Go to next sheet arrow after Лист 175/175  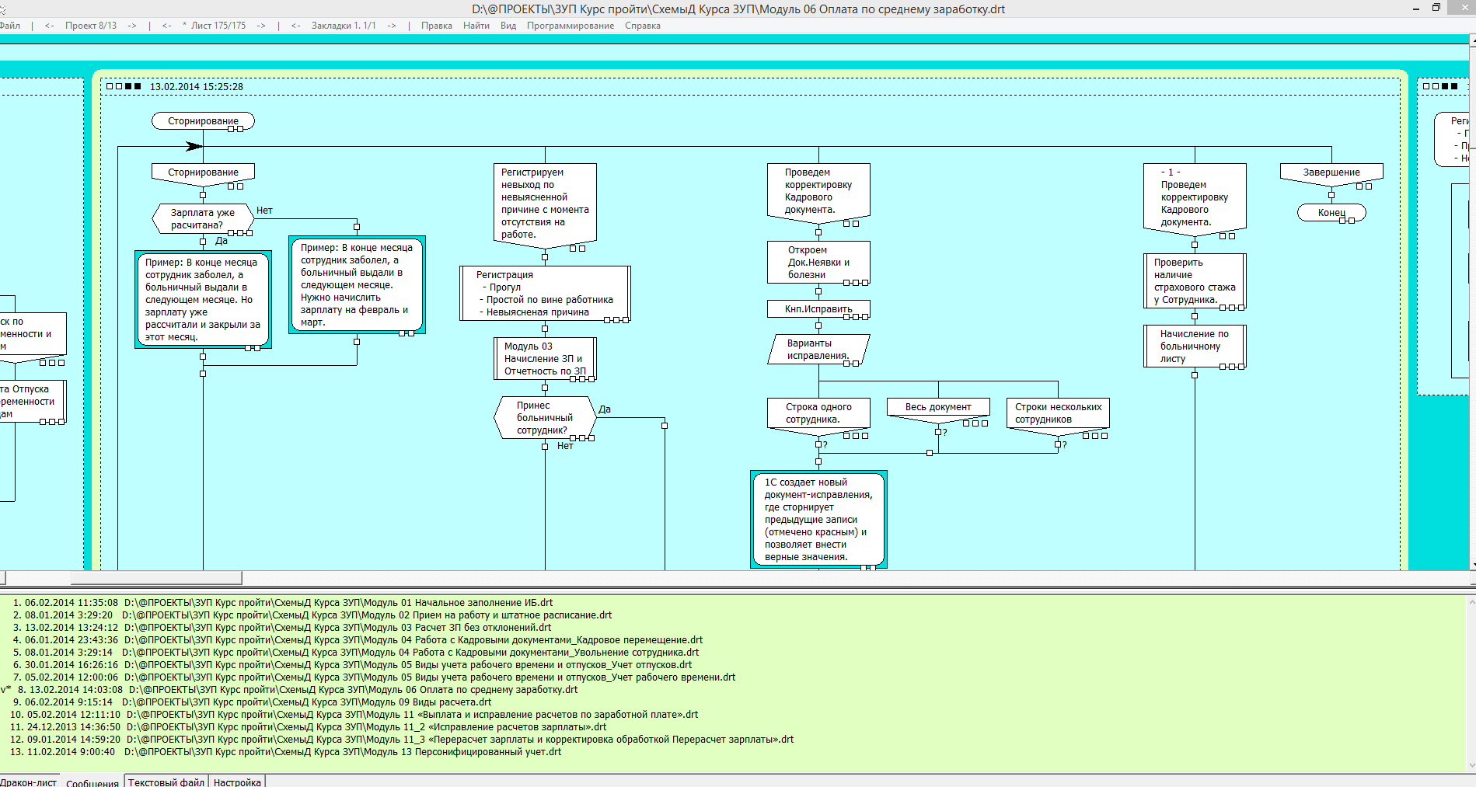click(x=261, y=26)
